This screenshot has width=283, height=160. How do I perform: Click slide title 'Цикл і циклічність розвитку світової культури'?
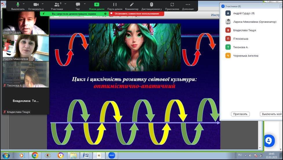(x=134, y=79)
